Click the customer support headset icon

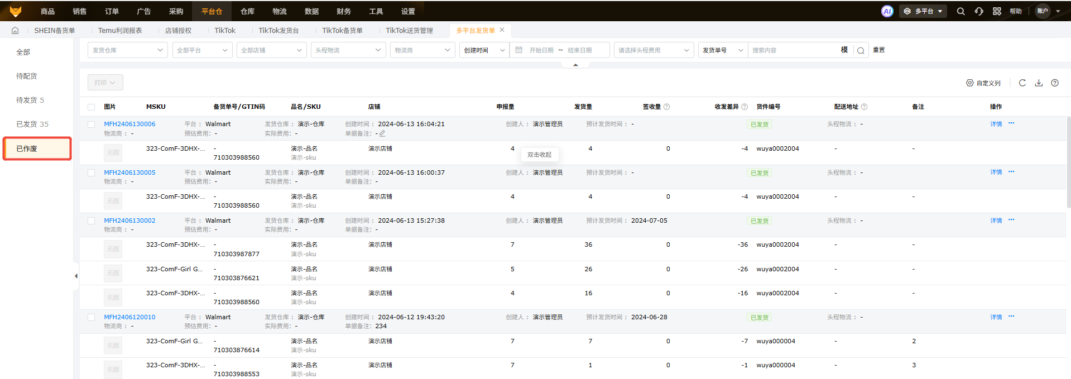coord(979,11)
